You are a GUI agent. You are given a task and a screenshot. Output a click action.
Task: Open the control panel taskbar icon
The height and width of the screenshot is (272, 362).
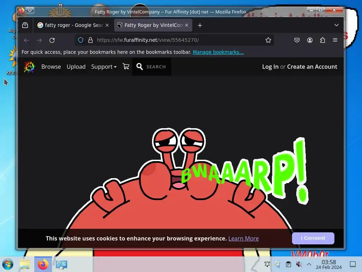pyautogui.click(x=62, y=264)
